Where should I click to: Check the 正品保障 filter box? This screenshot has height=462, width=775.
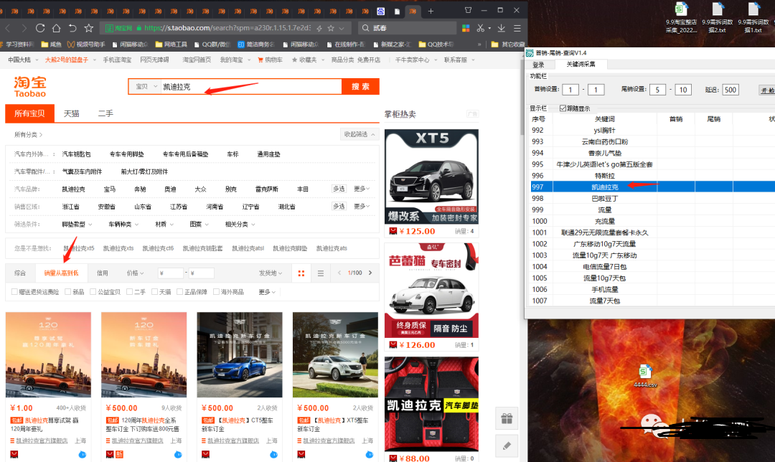click(x=180, y=292)
